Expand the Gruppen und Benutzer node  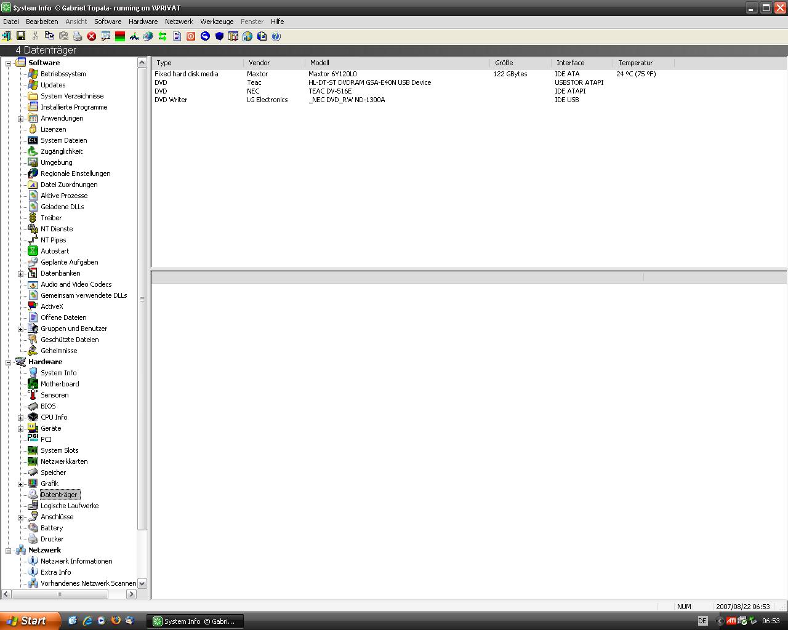(x=20, y=329)
